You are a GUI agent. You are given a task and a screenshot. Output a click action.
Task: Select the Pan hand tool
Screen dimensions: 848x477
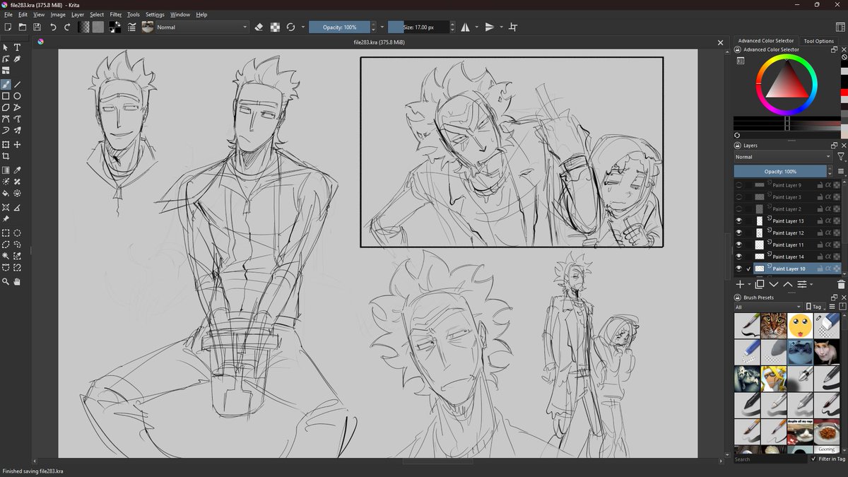click(17, 281)
